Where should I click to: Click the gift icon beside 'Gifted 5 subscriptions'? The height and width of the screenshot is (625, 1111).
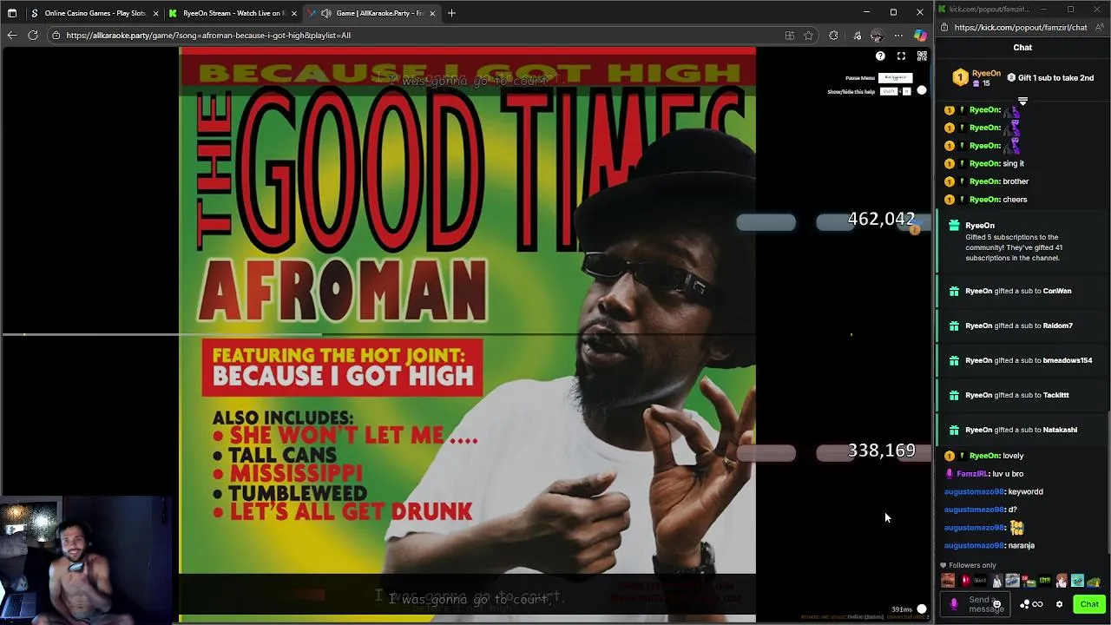click(x=954, y=226)
